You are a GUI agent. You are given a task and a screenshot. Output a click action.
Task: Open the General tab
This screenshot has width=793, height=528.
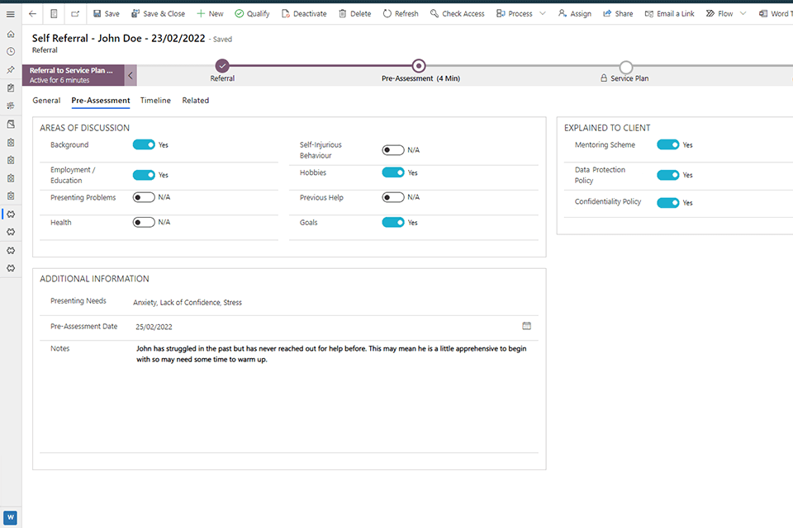(46, 101)
